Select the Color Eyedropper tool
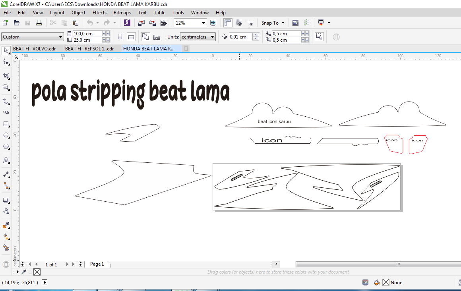Image resolution: width=461 pixels, height=291 pixels. pos(6,225)
